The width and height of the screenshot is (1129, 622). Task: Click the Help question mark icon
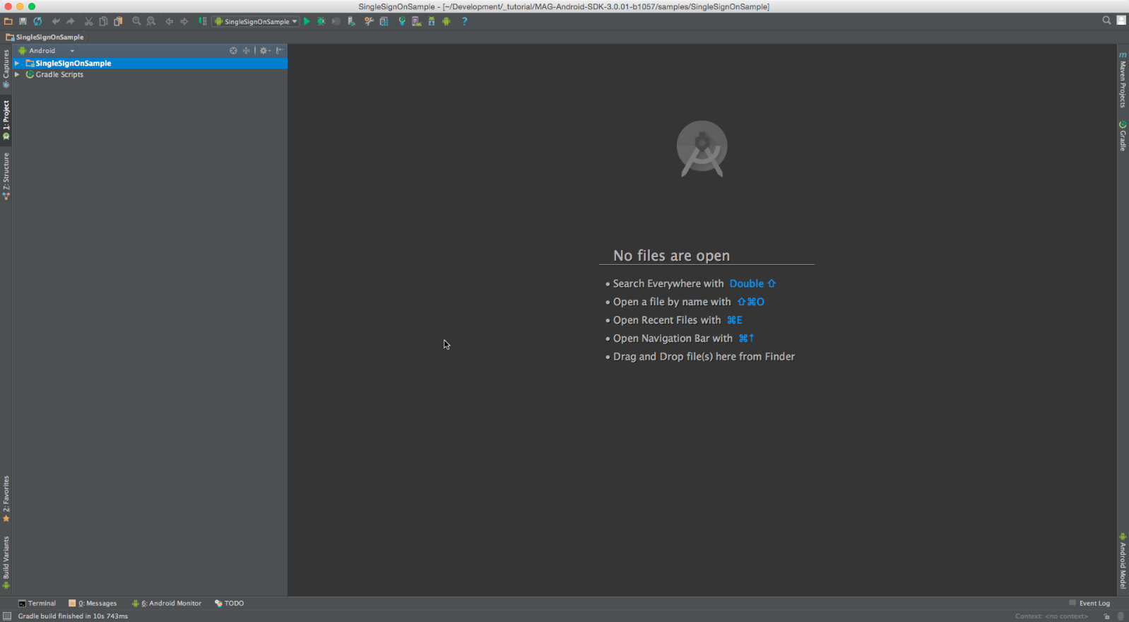(464, 21)
